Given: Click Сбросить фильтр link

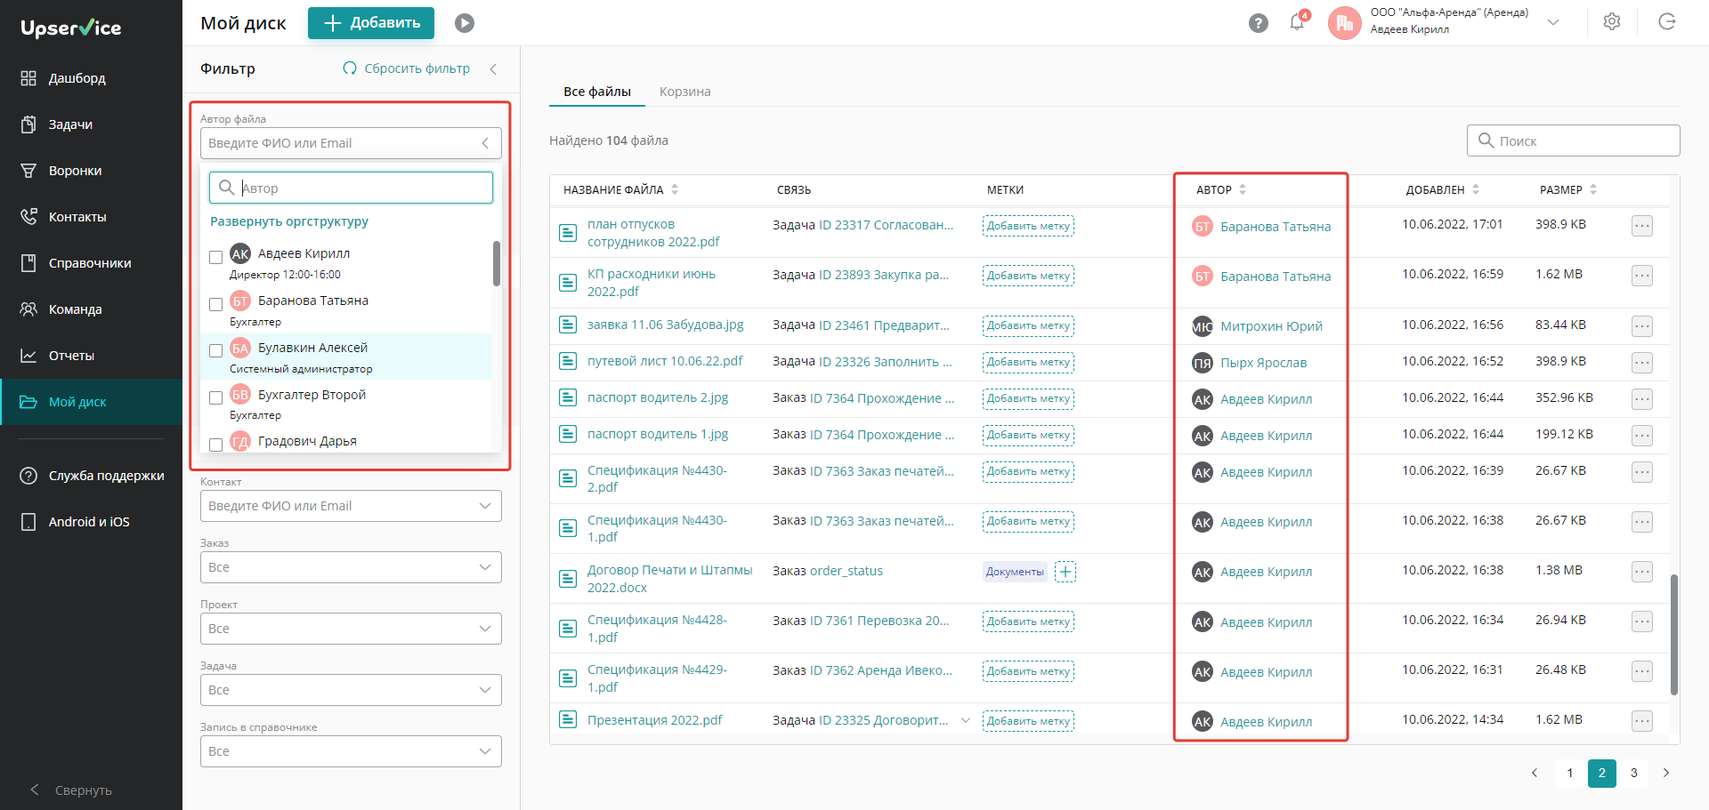Looking at the screenshot, I should tap(407, 68).
